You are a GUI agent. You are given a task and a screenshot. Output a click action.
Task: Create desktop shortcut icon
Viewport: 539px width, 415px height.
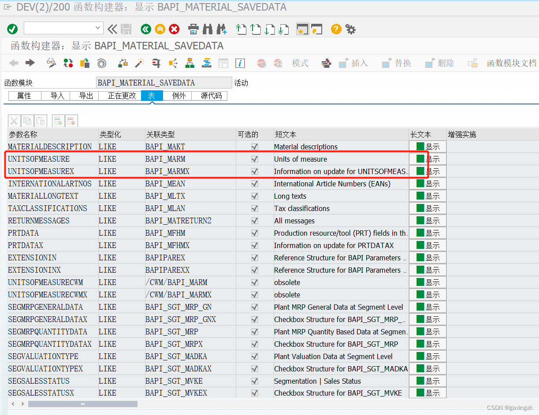(316, 29)
